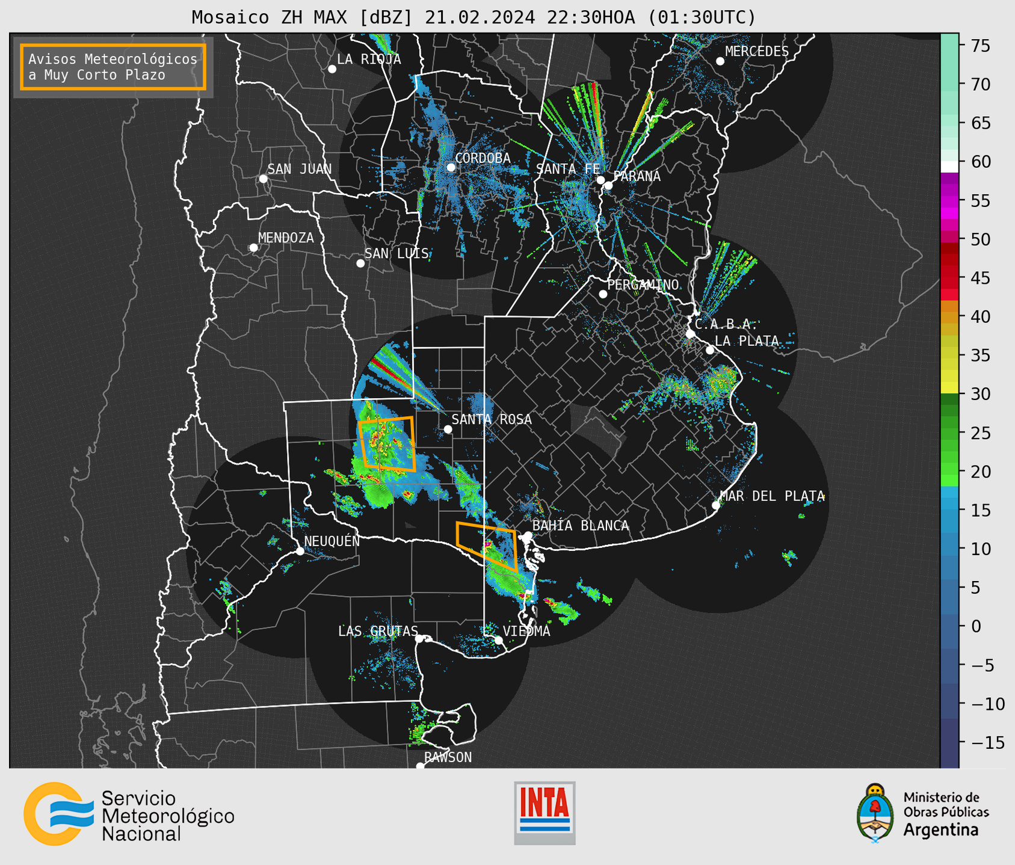Click the orange 40 dBZ band on the color scale

click(949, 317)
